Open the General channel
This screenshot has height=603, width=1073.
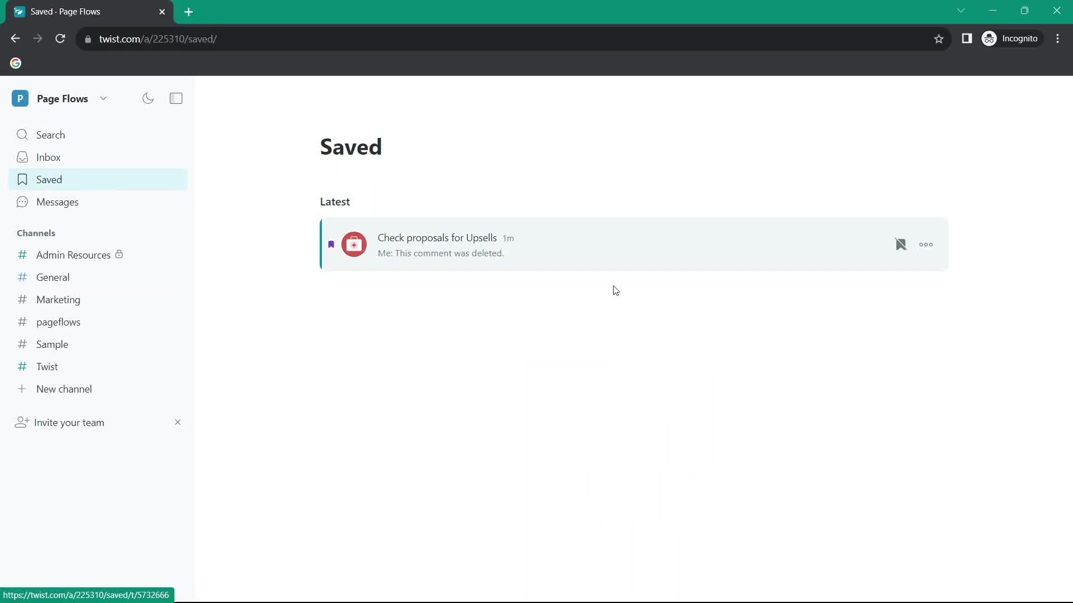point(53,276)
